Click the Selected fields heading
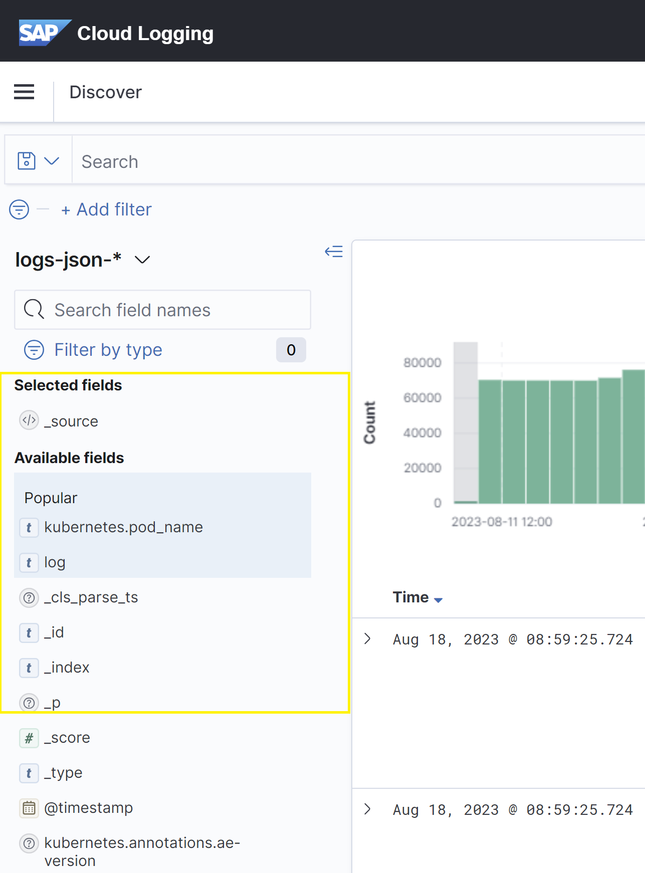Image resolution: width=645 pixels, height=873 pixels. (x=68, y=385)
